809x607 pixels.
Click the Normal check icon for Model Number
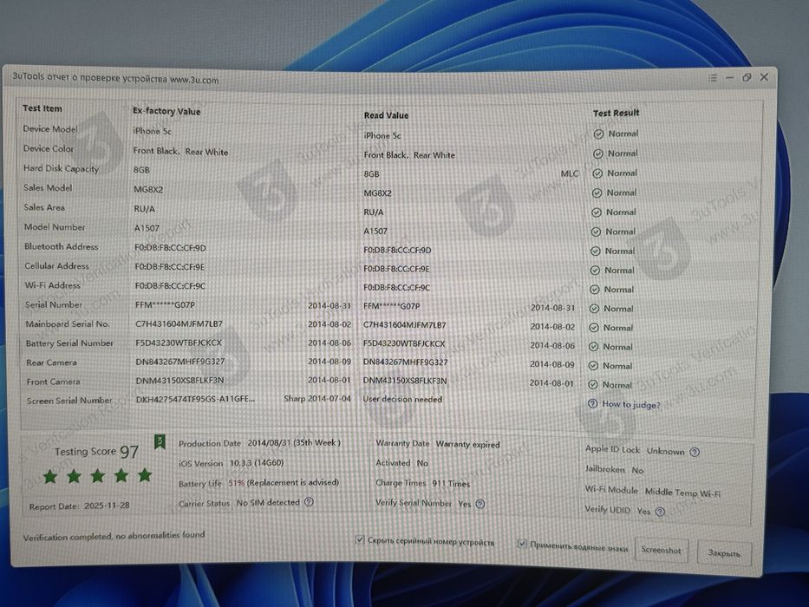pos(596,232)
